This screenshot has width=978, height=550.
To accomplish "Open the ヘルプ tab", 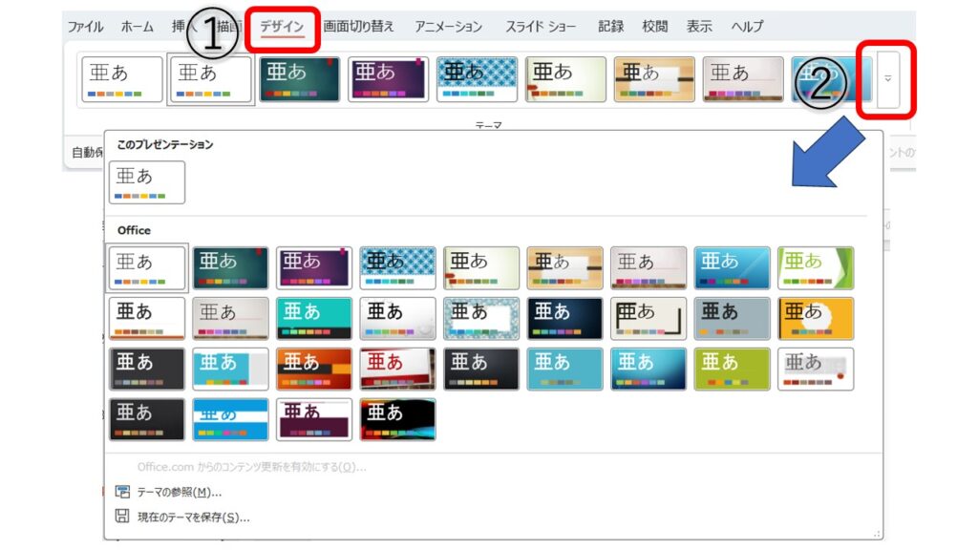I will coord(747,27).
